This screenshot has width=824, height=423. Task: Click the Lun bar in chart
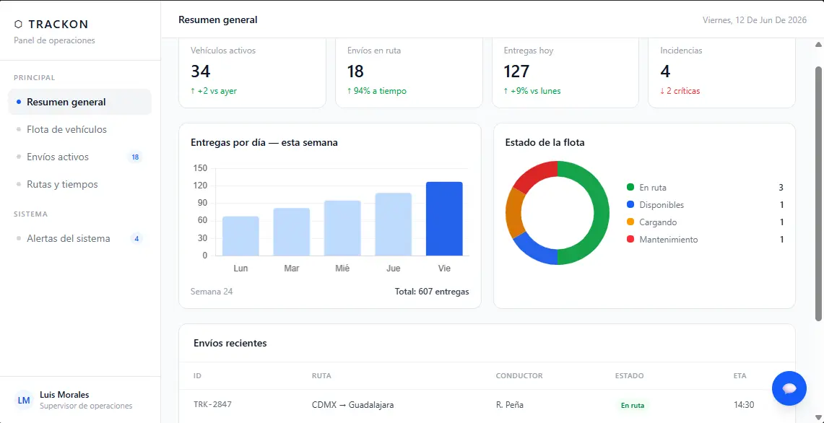tap(240, 236)
